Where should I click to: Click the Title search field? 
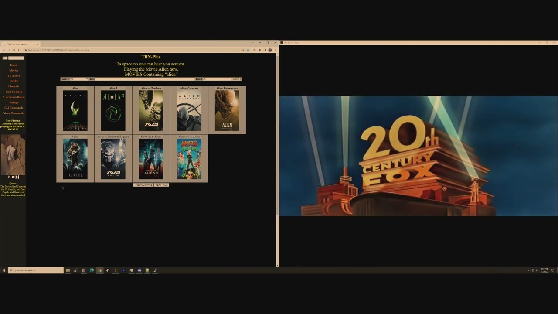coord(145,79)
